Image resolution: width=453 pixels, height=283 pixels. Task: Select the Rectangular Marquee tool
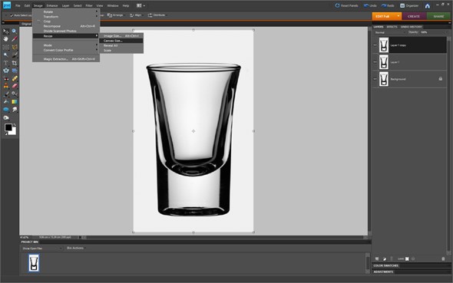click(x=6, y=47)
